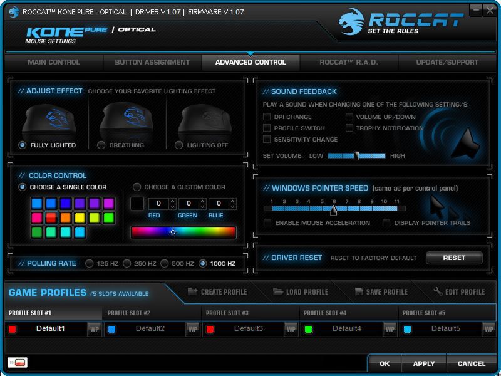Screen dimensions: 501x376
Task: Decrease the Red value with down arrow
Action: [x=173, y=207]
